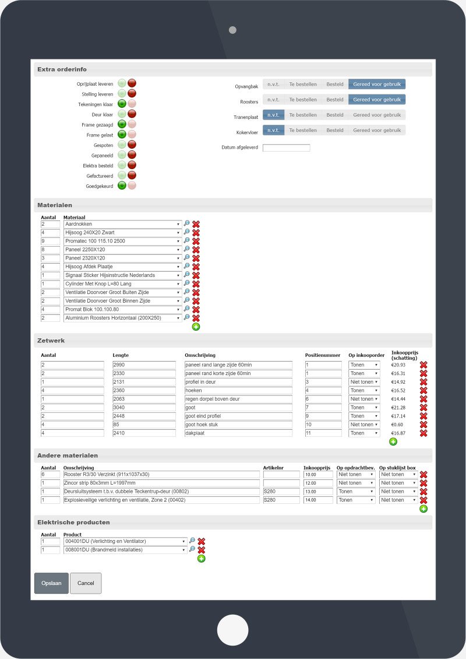This screenshot has width=466, height=659.
Task: Cancel the order form
Action: (x=86, y=583)
